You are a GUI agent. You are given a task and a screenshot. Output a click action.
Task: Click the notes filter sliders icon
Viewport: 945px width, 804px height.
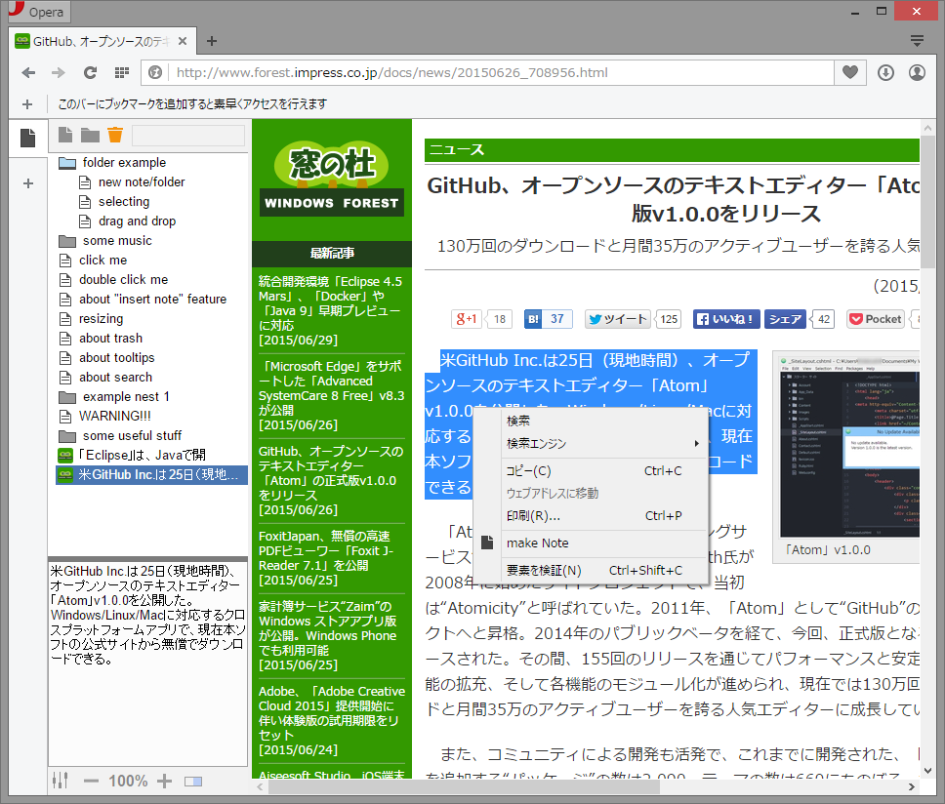[x=60, y=781]
